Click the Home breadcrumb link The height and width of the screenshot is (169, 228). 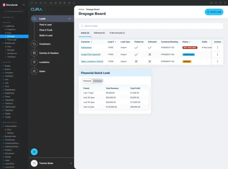point(81,9)
